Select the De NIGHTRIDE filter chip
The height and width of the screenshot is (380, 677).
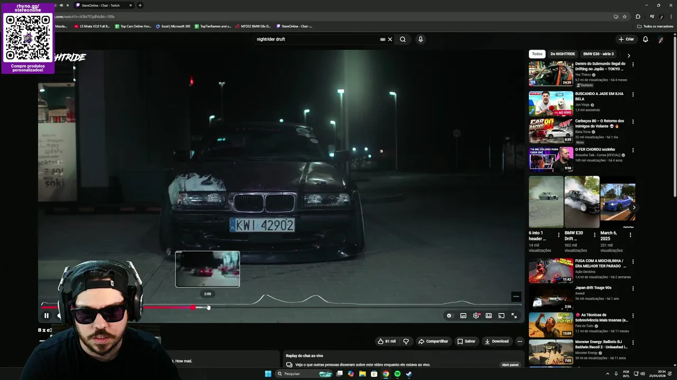pos(562,54)
